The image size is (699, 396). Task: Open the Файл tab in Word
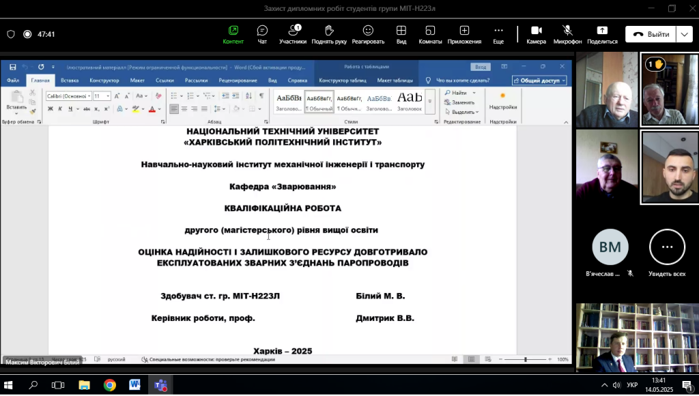[x=13, y=80]
